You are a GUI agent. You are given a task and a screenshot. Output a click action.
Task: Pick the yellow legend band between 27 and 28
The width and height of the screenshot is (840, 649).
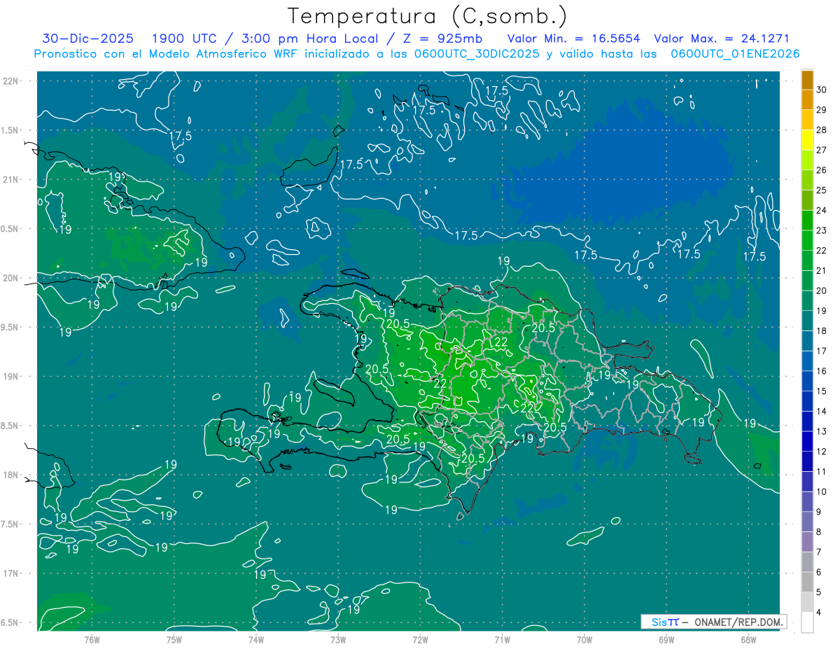tap(807, 140)
